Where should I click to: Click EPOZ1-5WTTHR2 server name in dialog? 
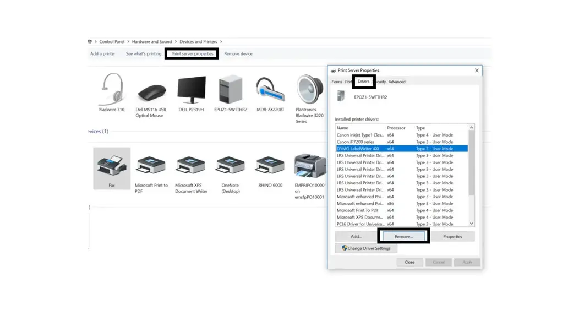(x=370, y=97)
